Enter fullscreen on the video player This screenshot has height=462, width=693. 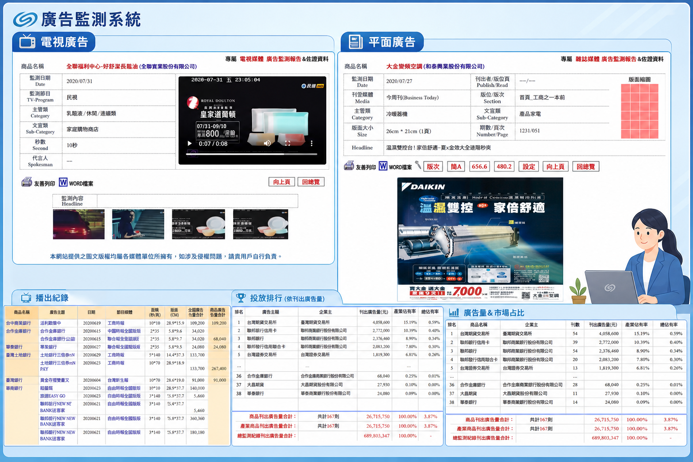(x=287, y=143)
